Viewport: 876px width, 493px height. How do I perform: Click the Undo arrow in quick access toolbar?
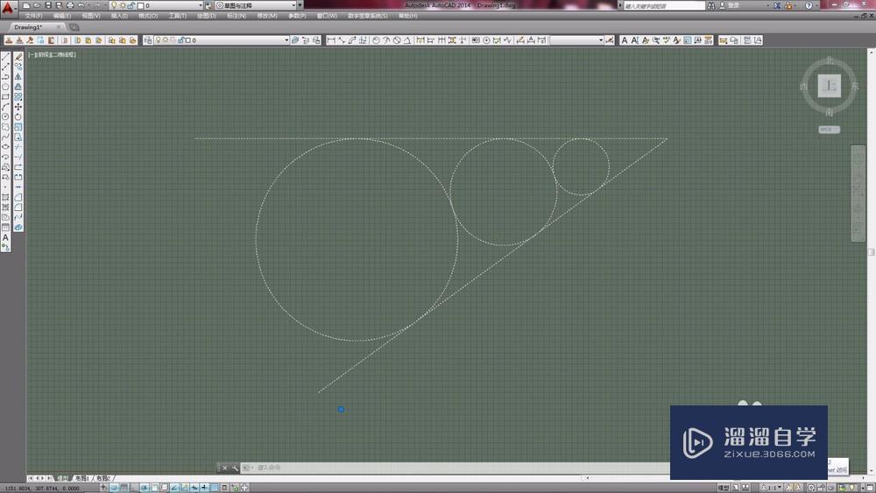coord(81,5)
